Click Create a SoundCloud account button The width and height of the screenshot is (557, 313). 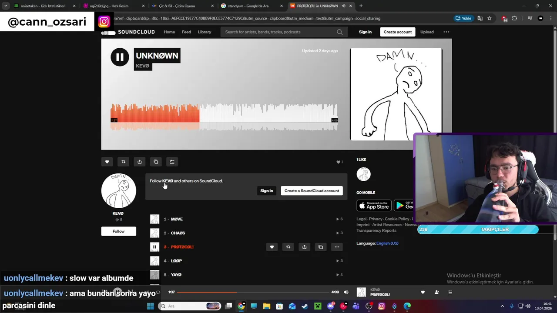(x=312, y=191)
